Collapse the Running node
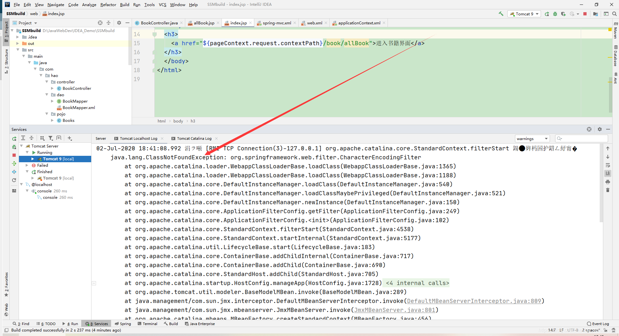 [27, 152]
